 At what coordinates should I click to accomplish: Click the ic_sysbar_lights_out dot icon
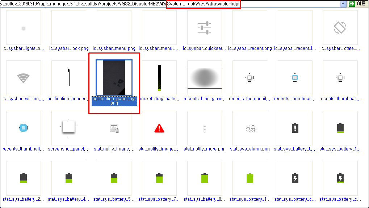click(x=24, y=28)
